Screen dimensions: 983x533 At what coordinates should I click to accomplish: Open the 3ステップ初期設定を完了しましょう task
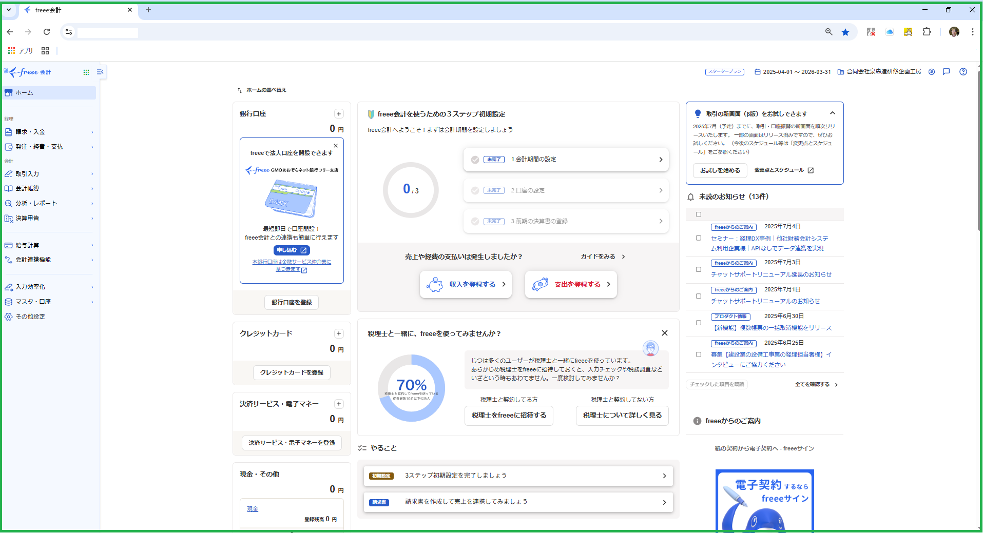[x=518, y=476]
